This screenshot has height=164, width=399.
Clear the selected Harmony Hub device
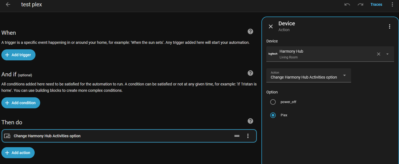[379, 54]
